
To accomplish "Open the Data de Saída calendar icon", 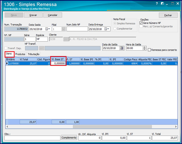I will click(x=122, y=48).
